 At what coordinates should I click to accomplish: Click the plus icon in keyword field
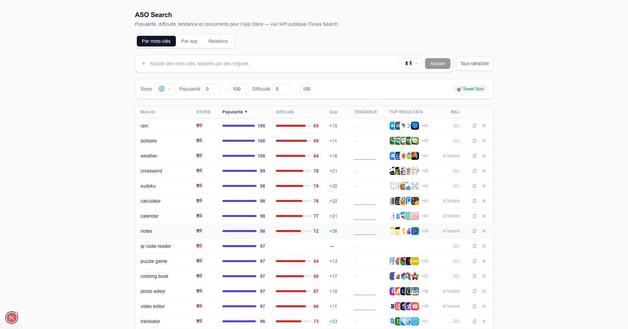(143, 64)
